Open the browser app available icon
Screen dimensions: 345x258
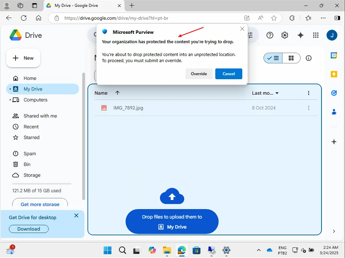[x=247, y=18]
